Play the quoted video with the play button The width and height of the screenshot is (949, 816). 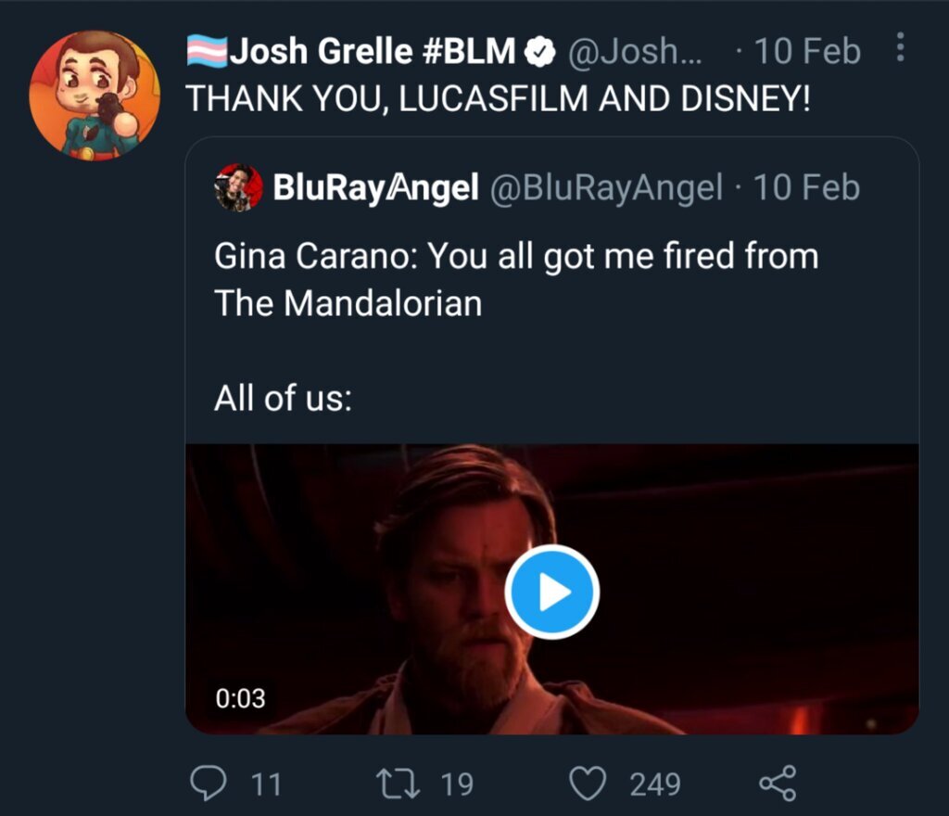tap(552, 592)
